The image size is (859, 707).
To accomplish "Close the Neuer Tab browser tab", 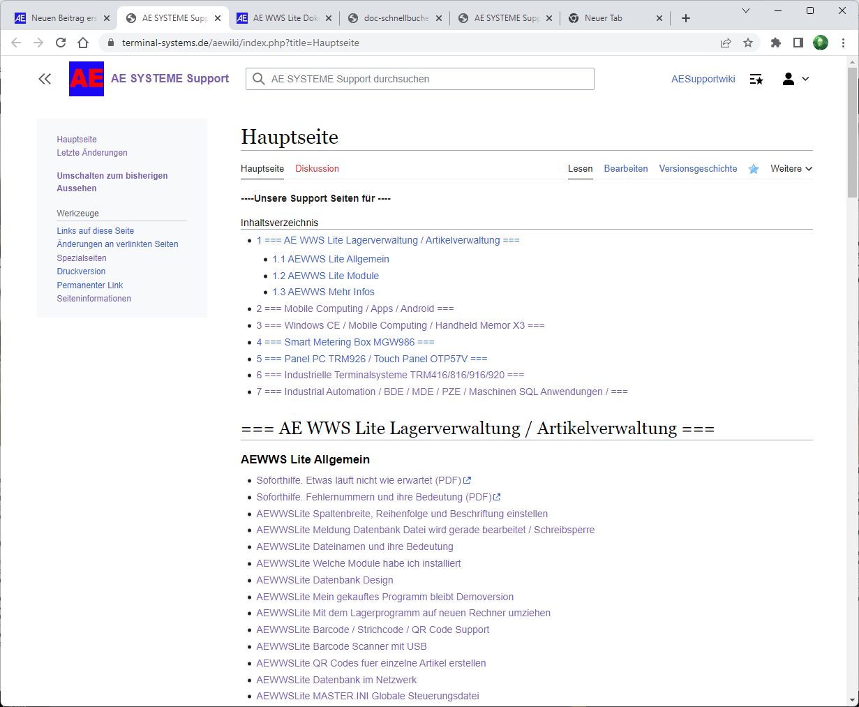I will tap(659, 18).
